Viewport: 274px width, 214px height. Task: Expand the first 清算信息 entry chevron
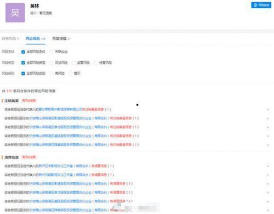tap(268, 166)
